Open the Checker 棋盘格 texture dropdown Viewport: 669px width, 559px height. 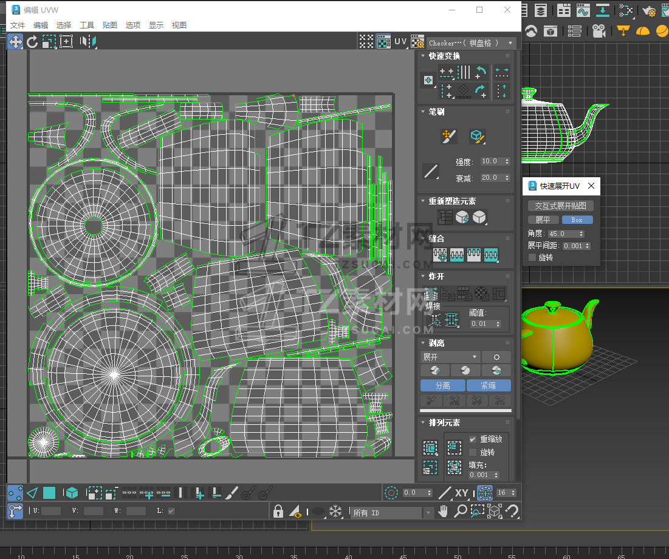[x=472, y=43]
